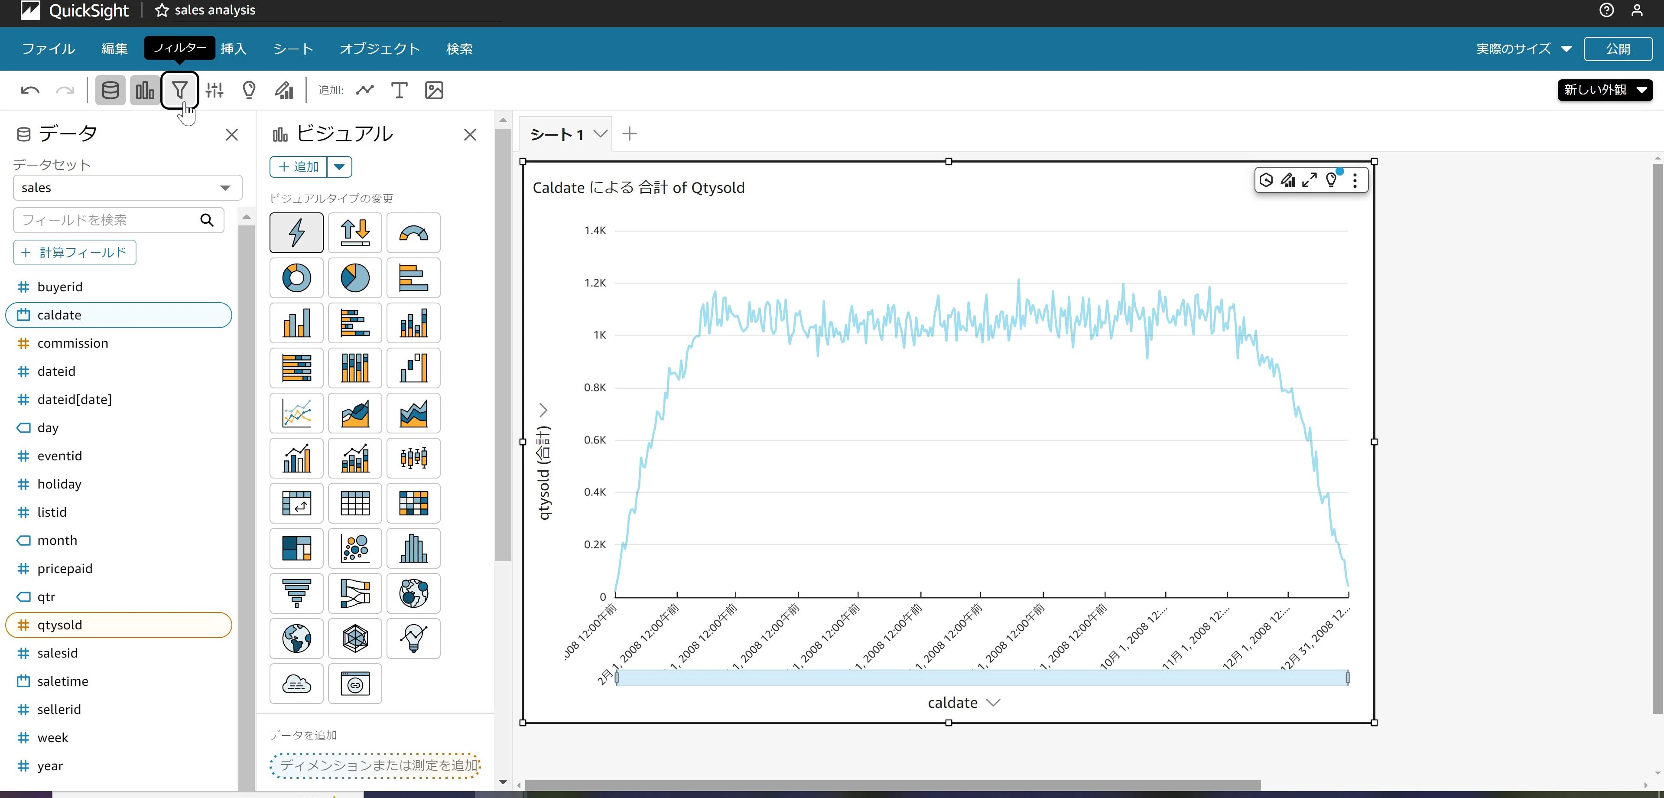The image size is (1664, 798).
Task: Click the + 追加 visual button
Action: (x=299, y=167)
